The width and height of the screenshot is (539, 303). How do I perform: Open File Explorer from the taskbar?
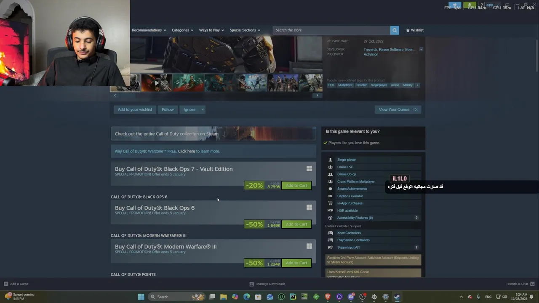pos(224,297)
